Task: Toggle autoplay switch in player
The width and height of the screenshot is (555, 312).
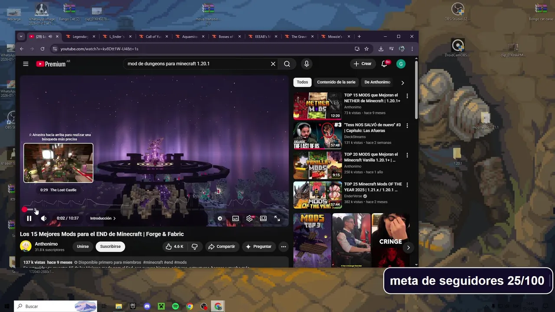Action: pyautogui.click(x=220, y=218)
